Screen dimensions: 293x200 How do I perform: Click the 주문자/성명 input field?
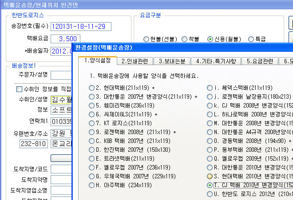pos(61,75)
